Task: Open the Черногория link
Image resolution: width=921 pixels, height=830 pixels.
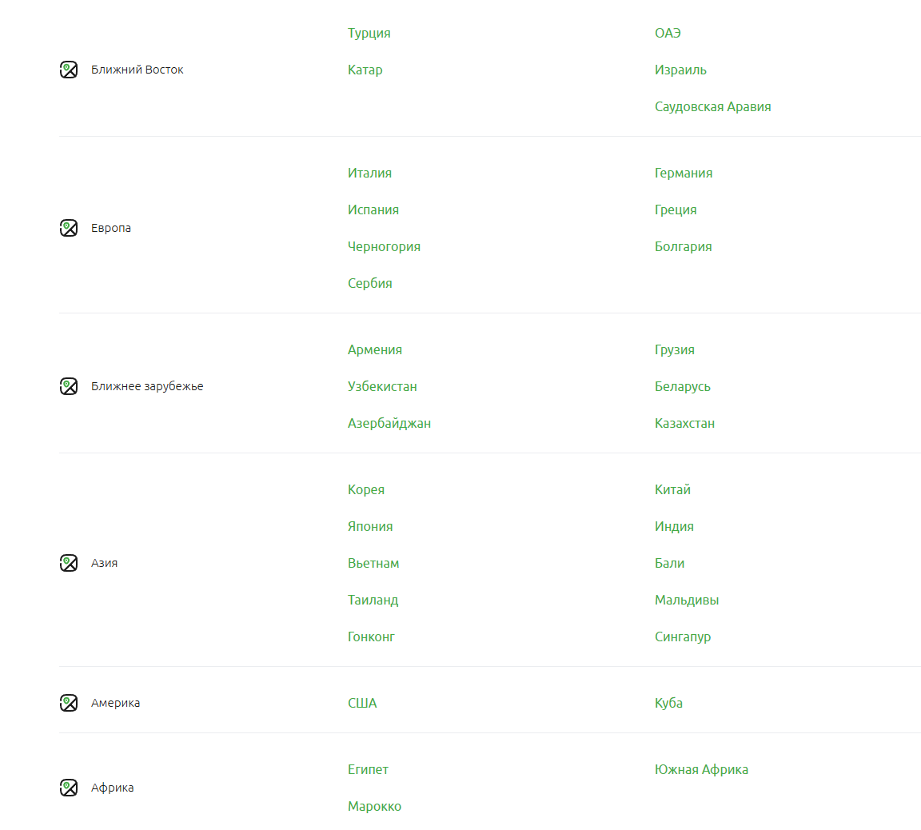Action: click(384, 247)
